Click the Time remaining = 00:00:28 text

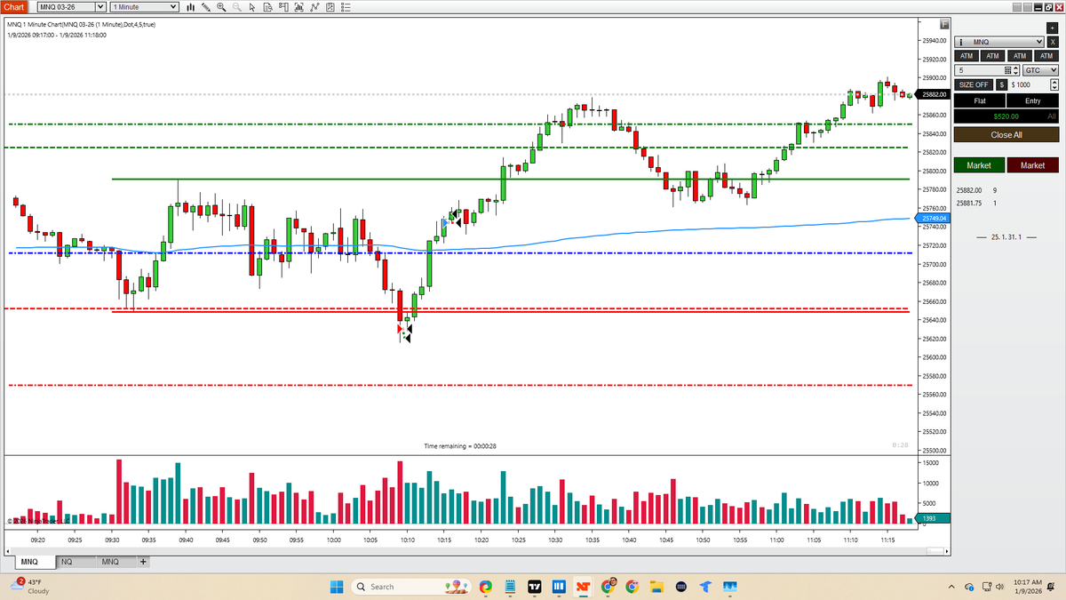pyautogui.click(x=460, y=445)
